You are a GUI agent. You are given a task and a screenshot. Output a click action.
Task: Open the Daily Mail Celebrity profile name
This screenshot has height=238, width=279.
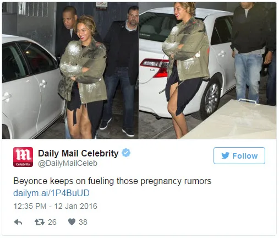78,153
